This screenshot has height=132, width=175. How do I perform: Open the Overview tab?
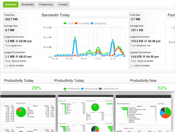pyautogui.click(x=11, y=4)
